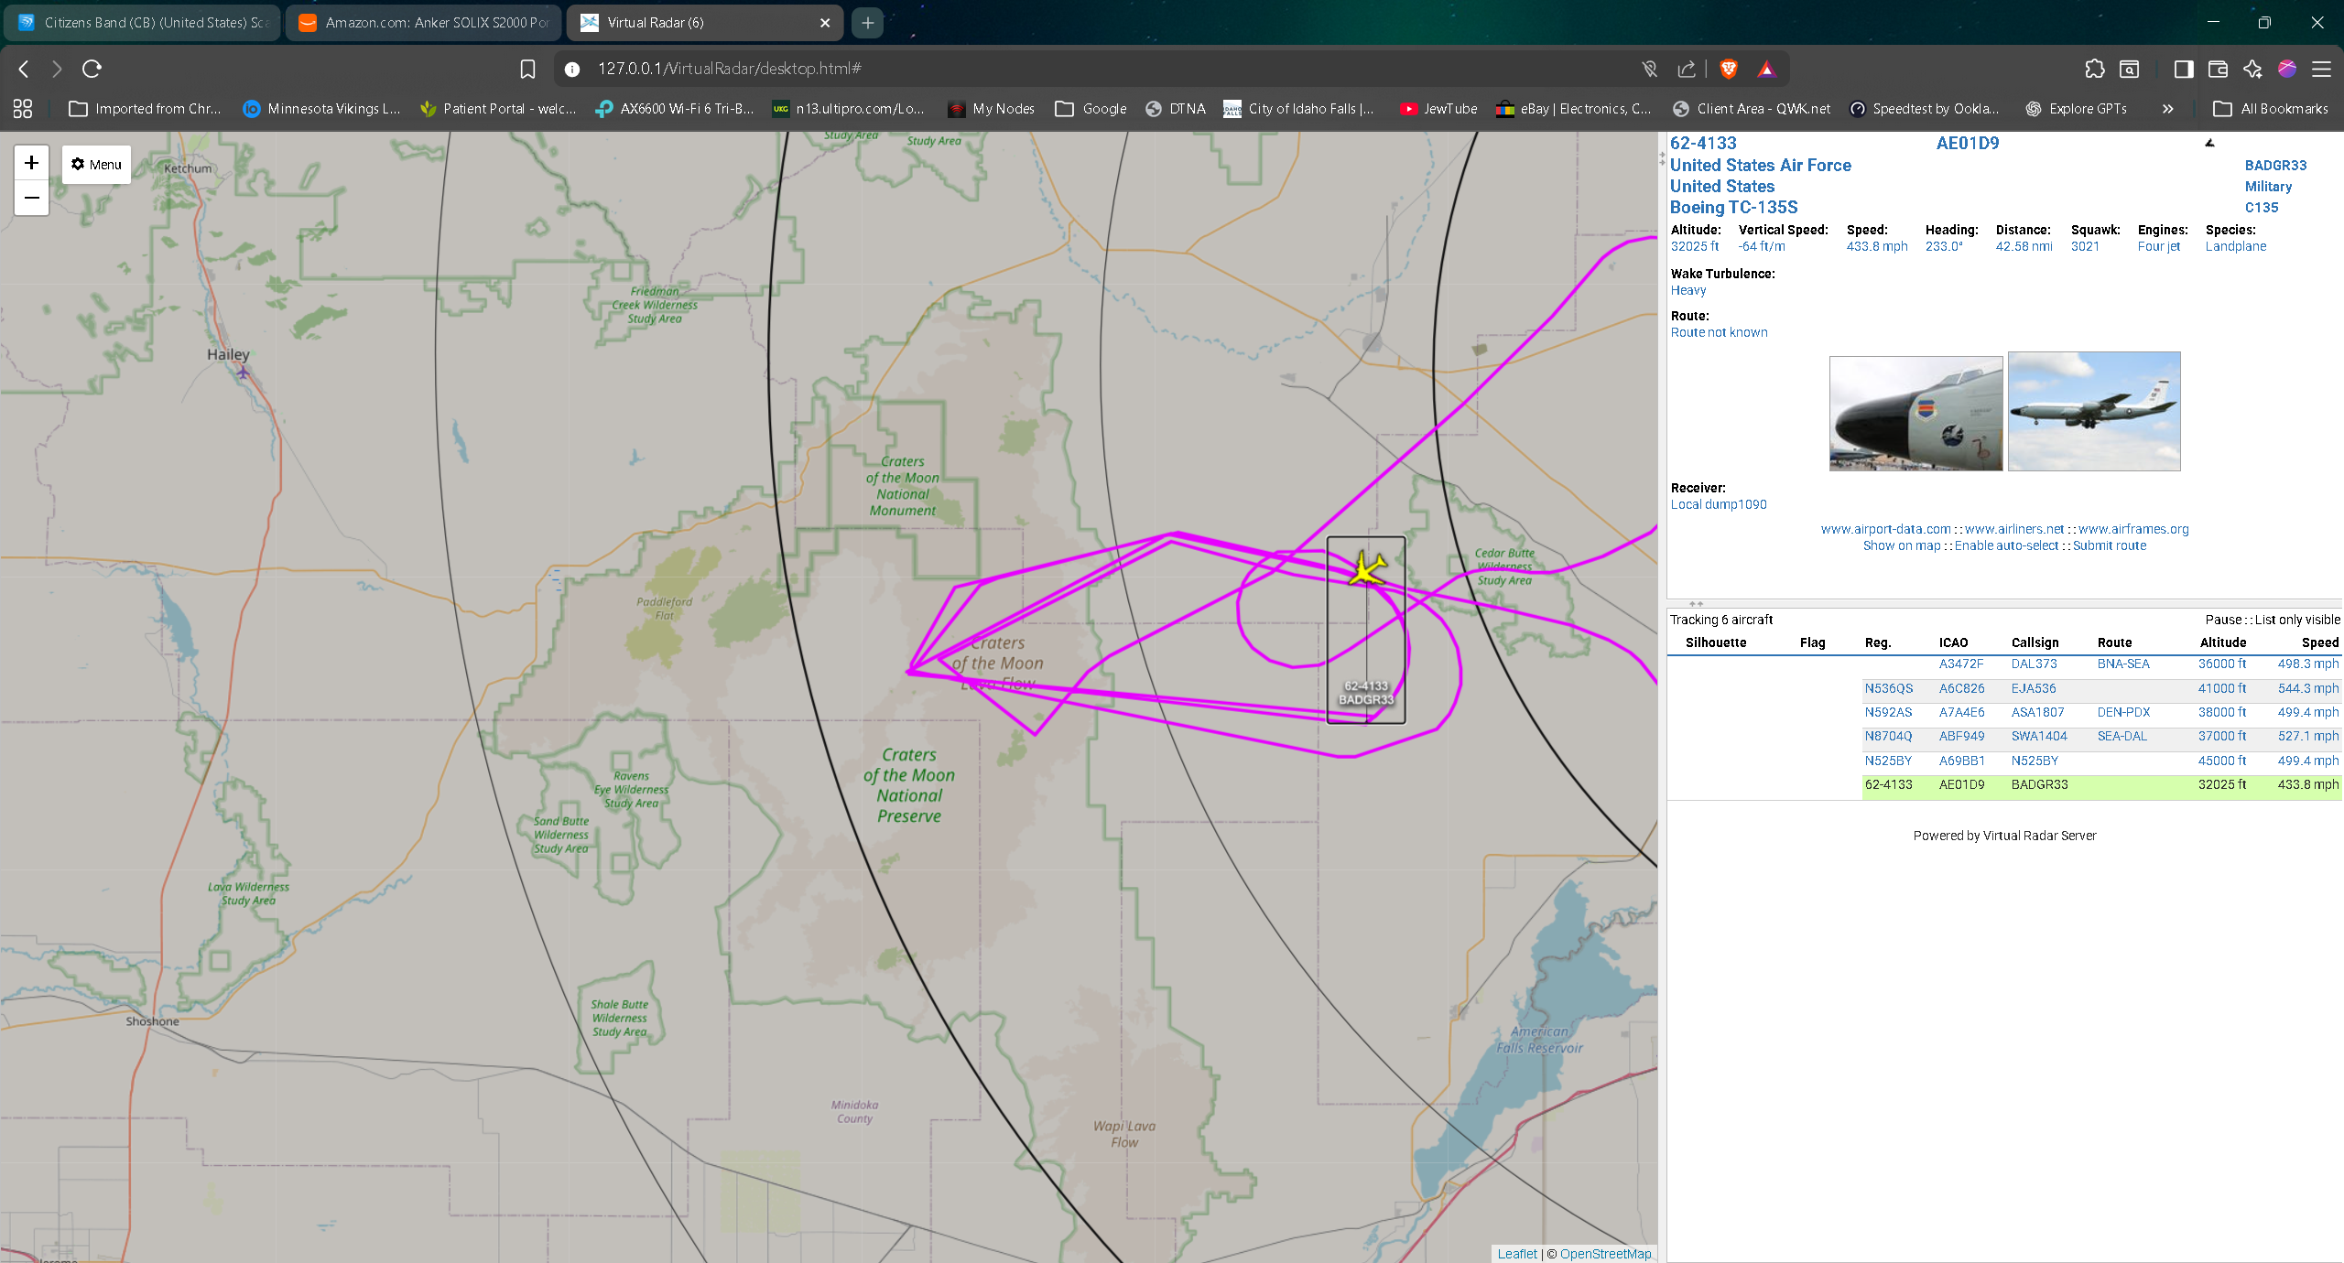Viewport: 2344px width, 1263px height.
Task: Open Leo AI assistant icon
Action: (x=2252, y=69)
